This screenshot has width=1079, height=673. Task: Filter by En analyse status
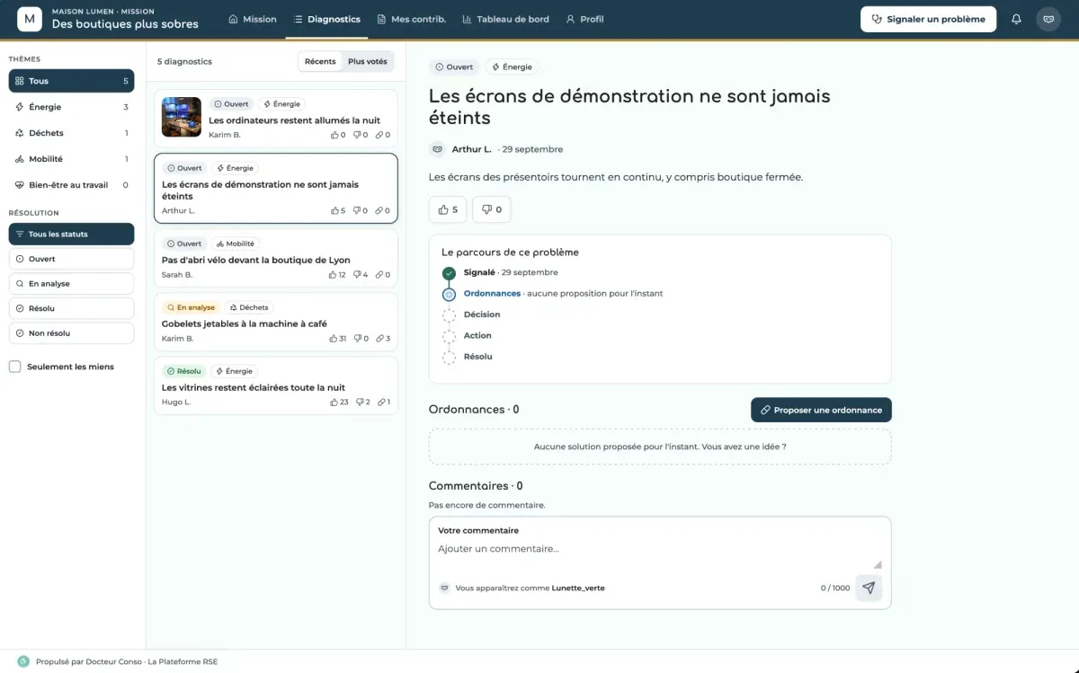71,284
